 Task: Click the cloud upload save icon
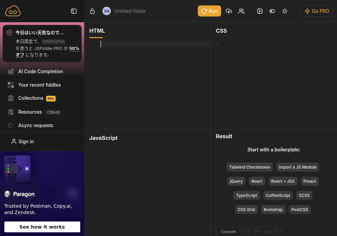229,11
